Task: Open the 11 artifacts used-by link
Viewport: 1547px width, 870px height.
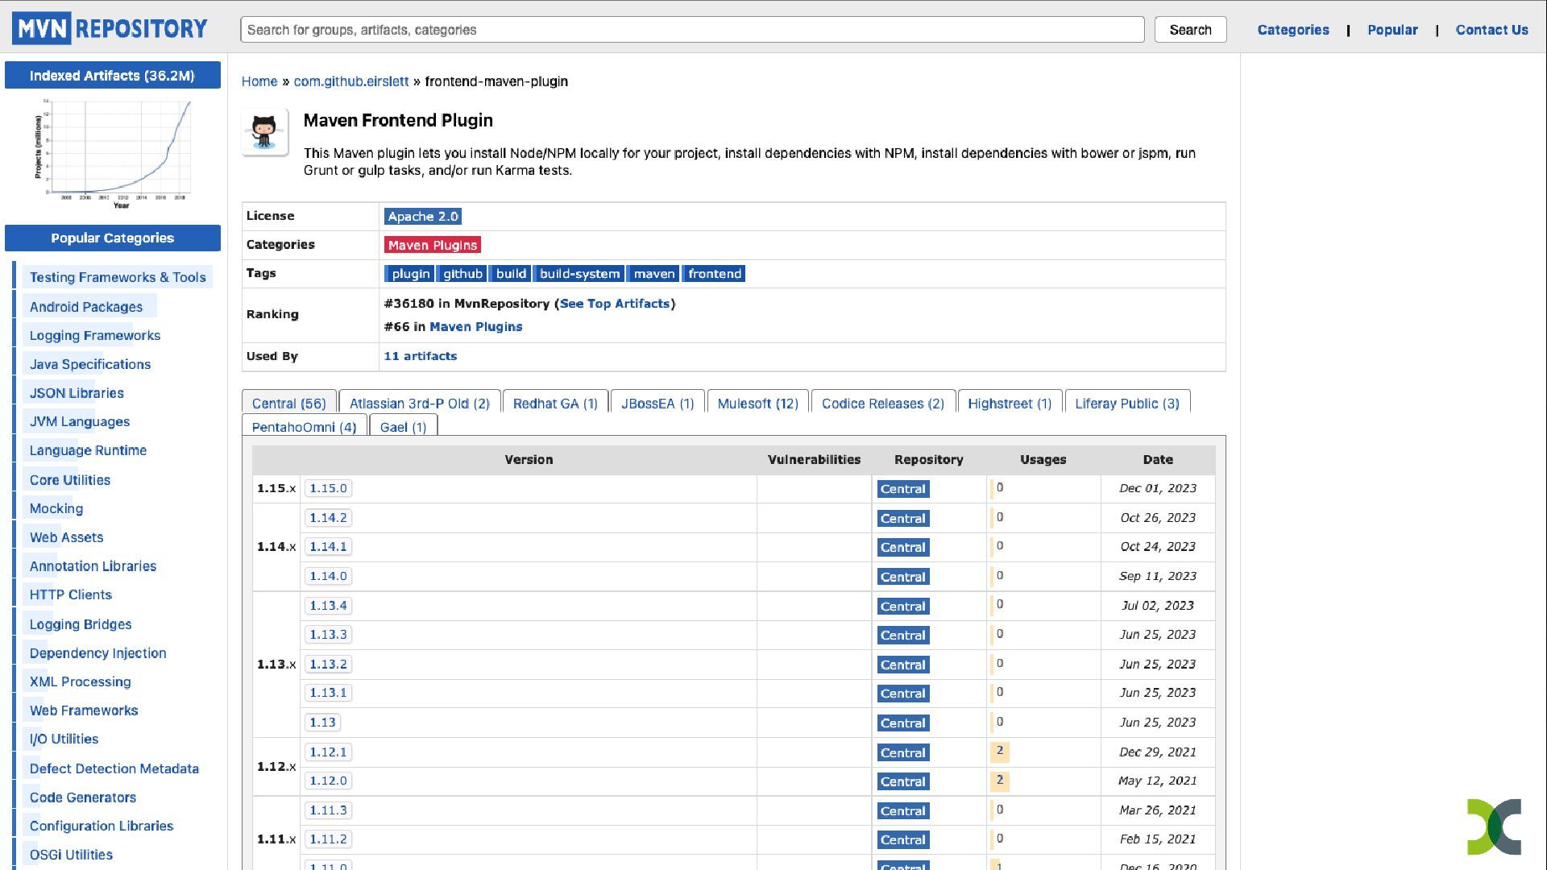Action: click(x=421, y=356)
